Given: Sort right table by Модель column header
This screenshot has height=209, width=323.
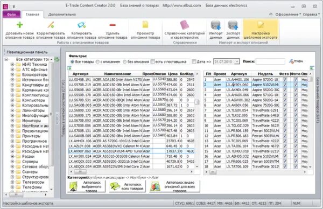Looking at the screenshot, I should [x=265, y=74].
